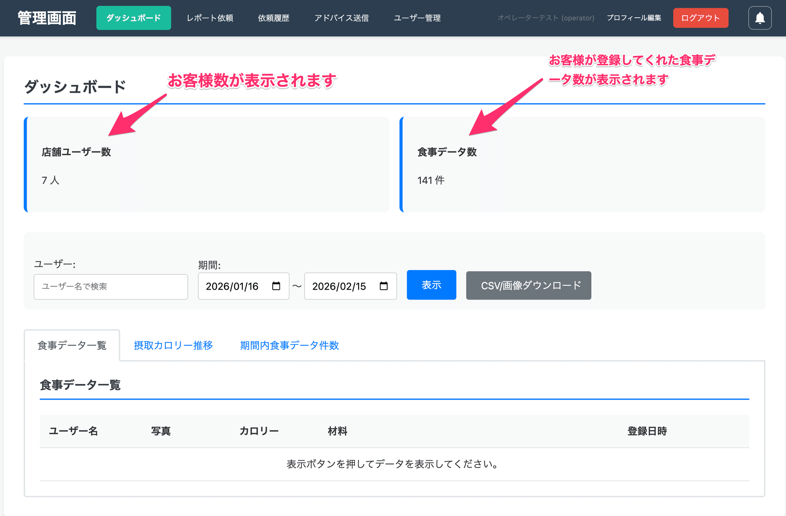The width and height of the screenshot is (786, 516).
Task: Click the ユーザー名で検索 search field
Action: pyautogui.click(x=111, y=286)
